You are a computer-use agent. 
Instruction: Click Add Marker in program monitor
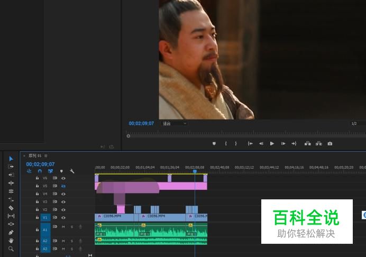point(214,143)
